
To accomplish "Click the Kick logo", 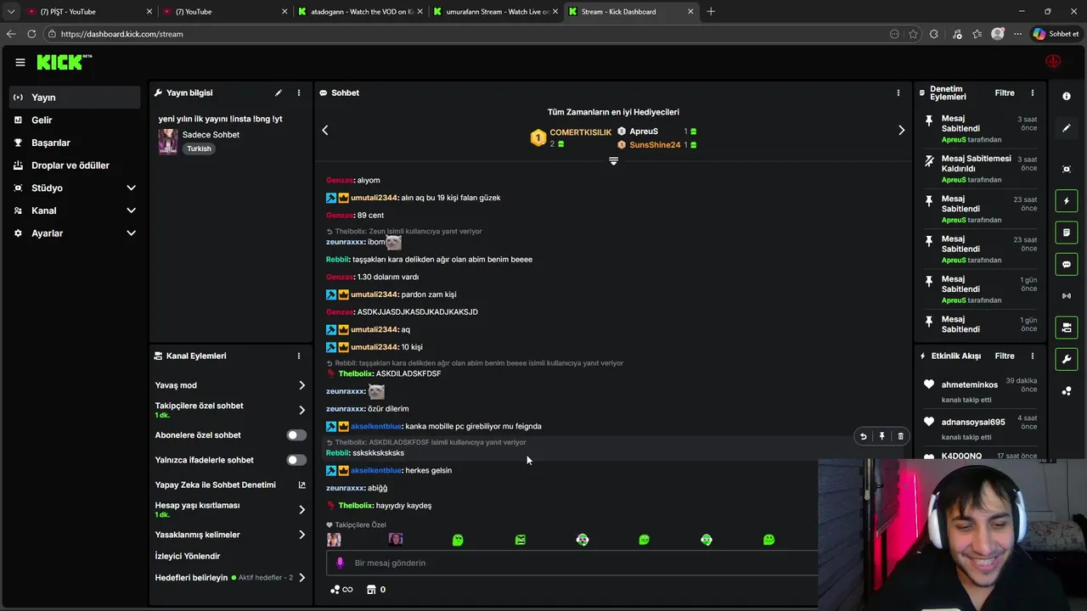I will [x=64, y=62].
